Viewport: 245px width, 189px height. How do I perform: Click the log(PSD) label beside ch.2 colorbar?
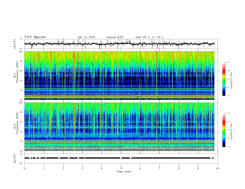pos(232,132)
